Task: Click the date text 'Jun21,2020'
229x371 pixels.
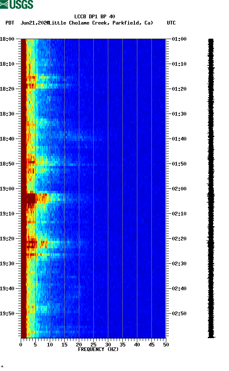Action: click(x=35, y=23)
